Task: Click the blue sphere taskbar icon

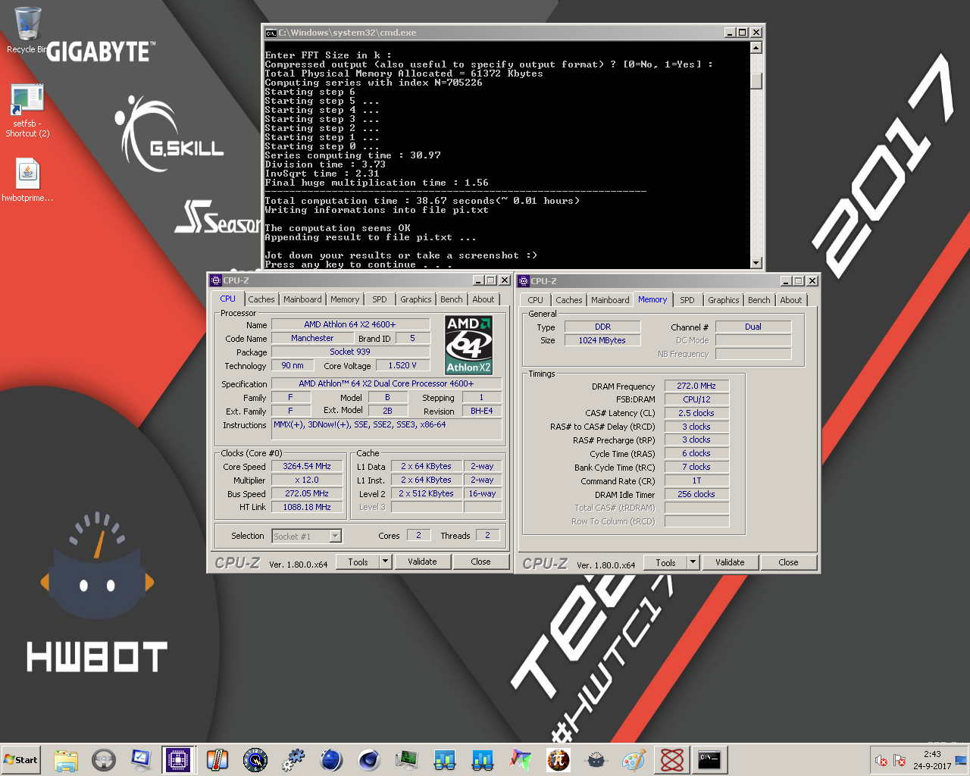Action: tap(331, 759)
